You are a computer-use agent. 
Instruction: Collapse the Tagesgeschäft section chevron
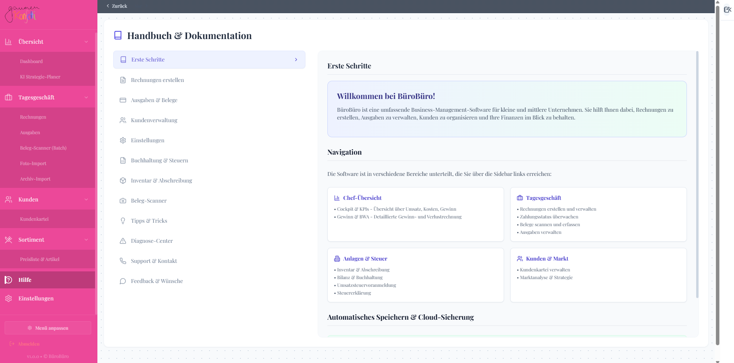pyautogui.click(x=86, y=97)
